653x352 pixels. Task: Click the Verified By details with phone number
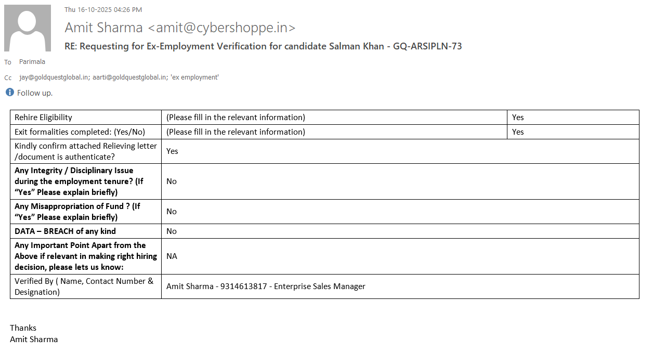pos(266,286)
